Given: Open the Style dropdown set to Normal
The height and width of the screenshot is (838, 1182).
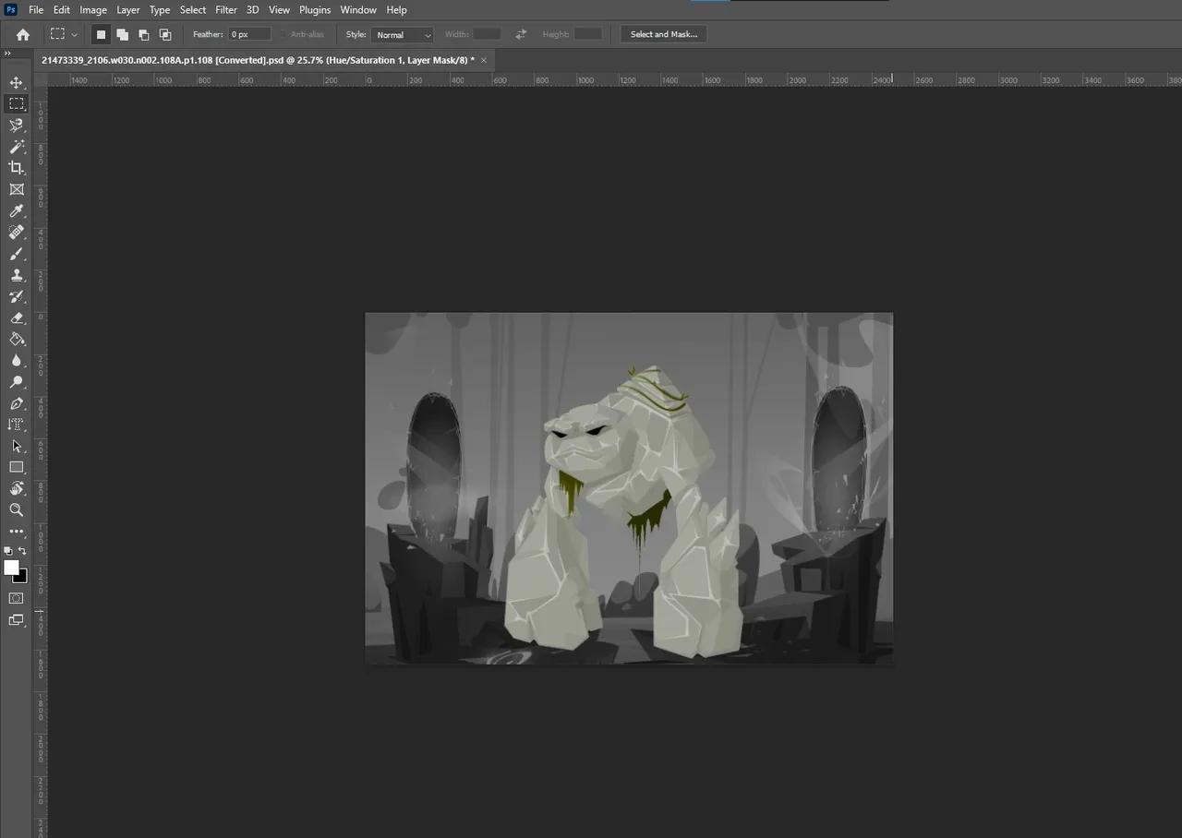Looking at the screenshot, I should point(403,34).
